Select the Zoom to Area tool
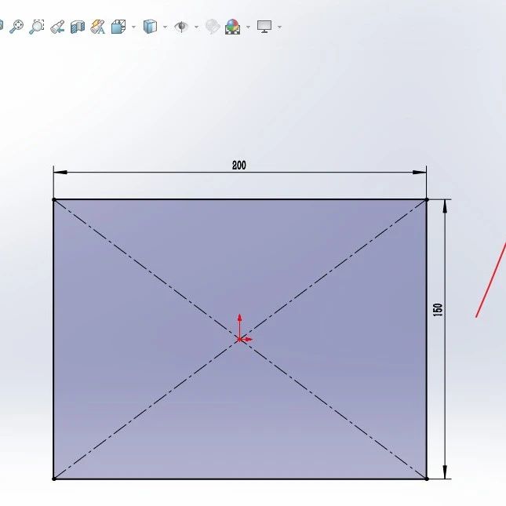506x506 pixels. [x=36, y=27]
